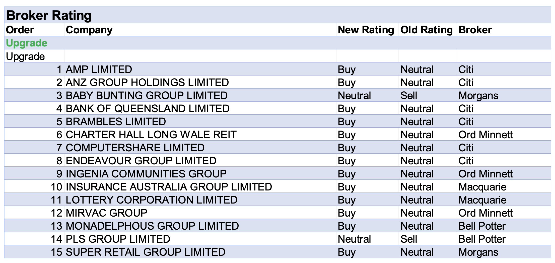Viewport: 555px width, 263px height.
Task: Click the New Rating column header
Action: pyautogui.click(x=366, y=30)
